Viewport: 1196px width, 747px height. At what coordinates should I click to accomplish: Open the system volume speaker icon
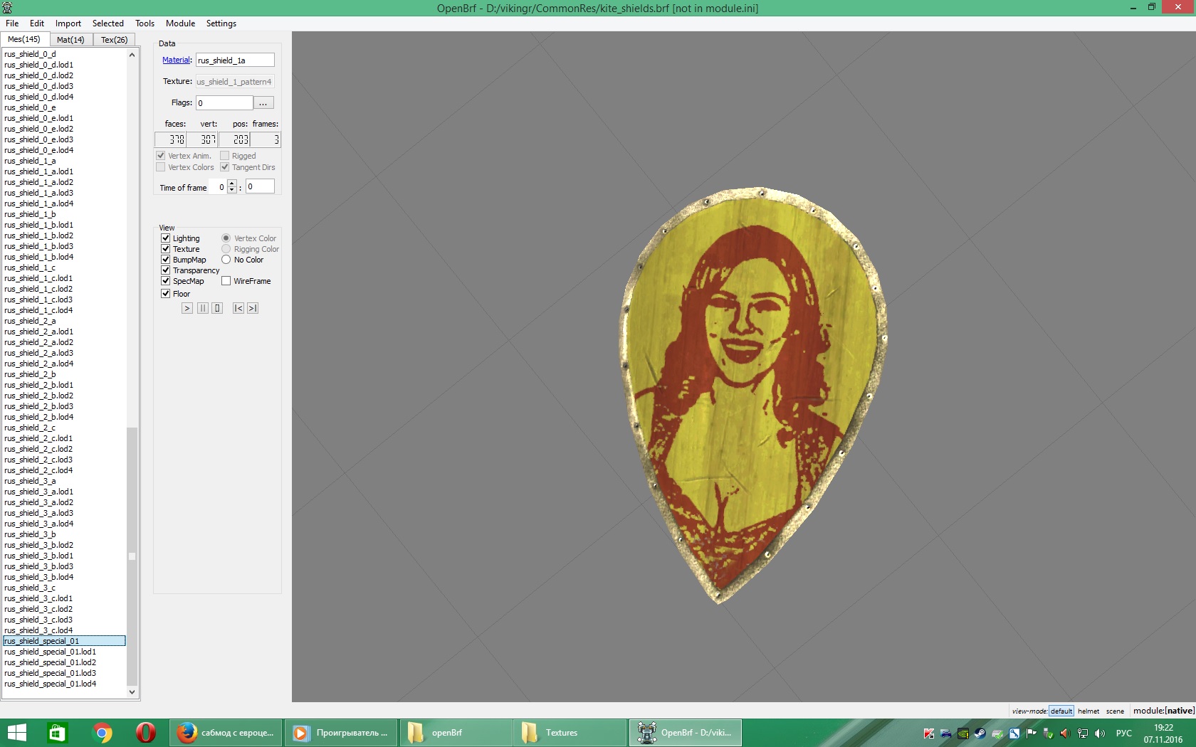(x=1100, y=733)
